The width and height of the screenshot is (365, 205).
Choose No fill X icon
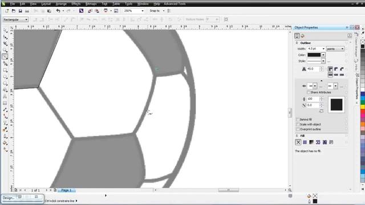[298, 142]
